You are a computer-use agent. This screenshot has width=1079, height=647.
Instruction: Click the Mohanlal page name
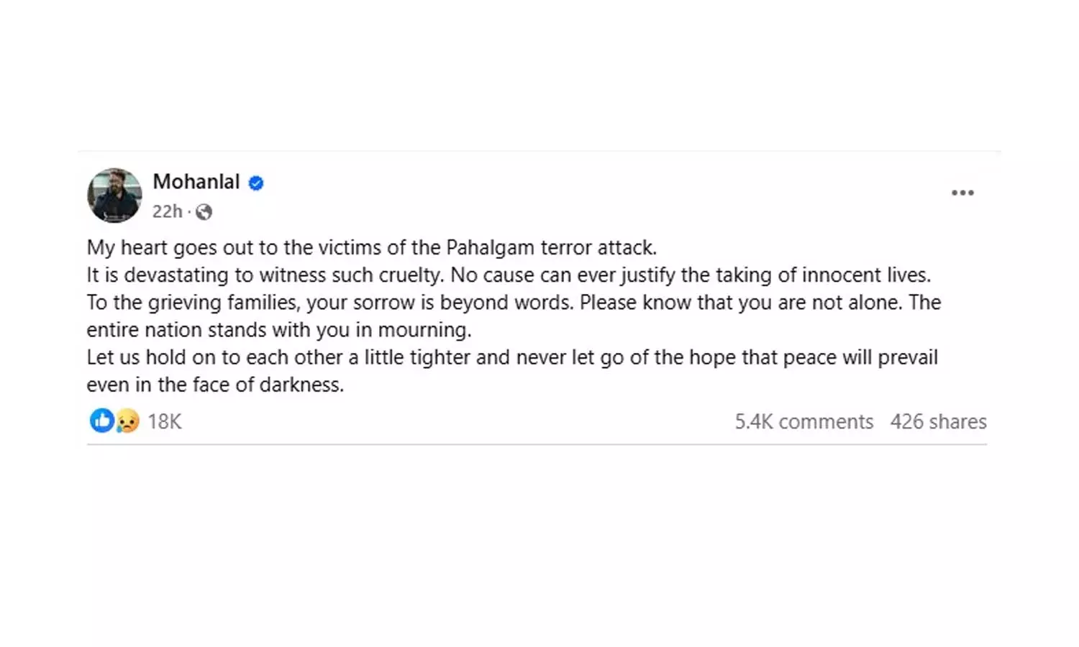196,182
